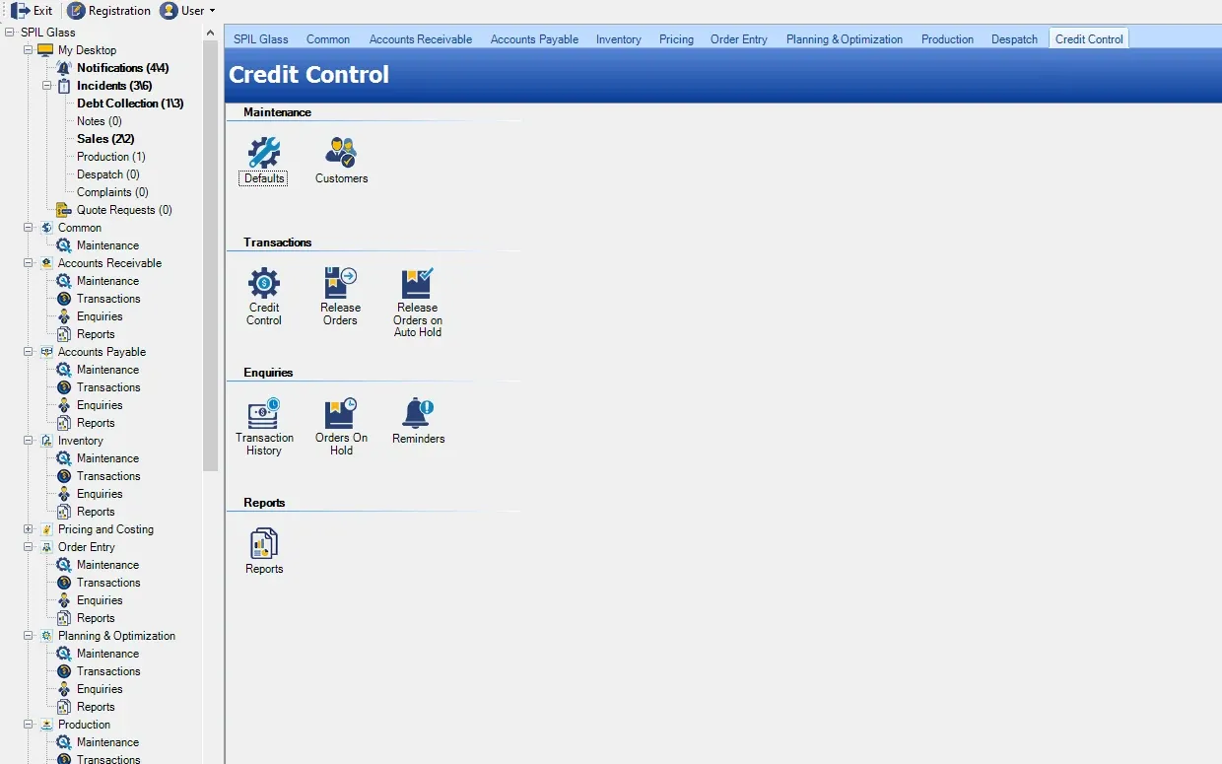Viewport: 1222px width, 764px height.
Task: Select Production (1) under Incidents
Action: tap(111, 157)
